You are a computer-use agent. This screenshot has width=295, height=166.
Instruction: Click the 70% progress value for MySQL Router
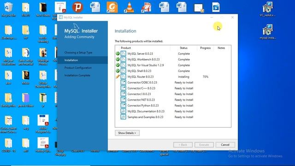[x=206, y=77]
